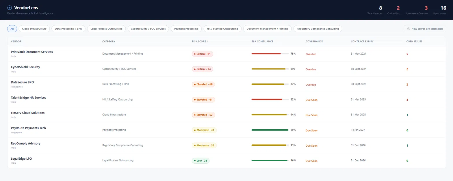
Task: Click the Critical Risk stat 2
Action: coord(398,8)
